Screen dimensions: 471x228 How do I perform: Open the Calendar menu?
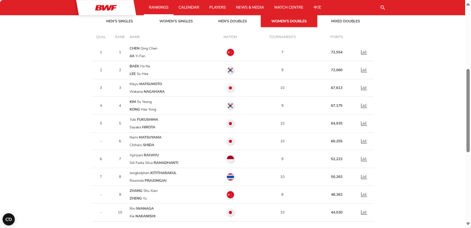click(188, 7)
